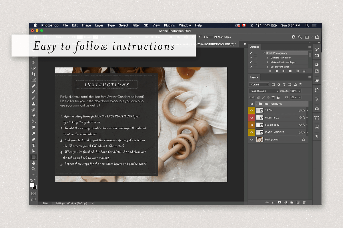Swap foreground and background colors
This screenshot has width=343, height=228.
pyautogui.click(x=35, y=180)
